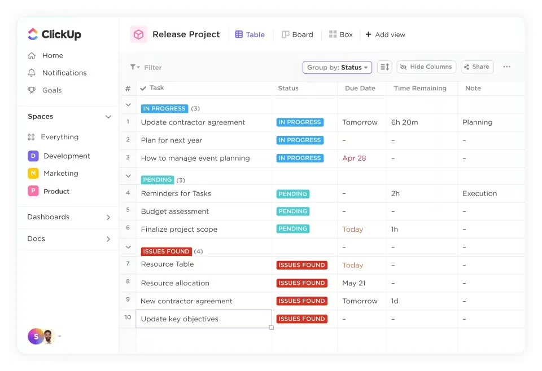Screen dimensions: 542x371
Task: Switch to the Table view tab
Action: 250,34
